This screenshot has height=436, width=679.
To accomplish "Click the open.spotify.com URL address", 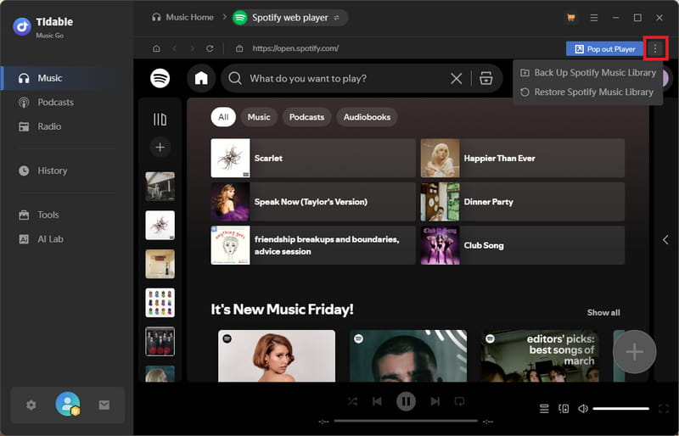I will 295,48.
